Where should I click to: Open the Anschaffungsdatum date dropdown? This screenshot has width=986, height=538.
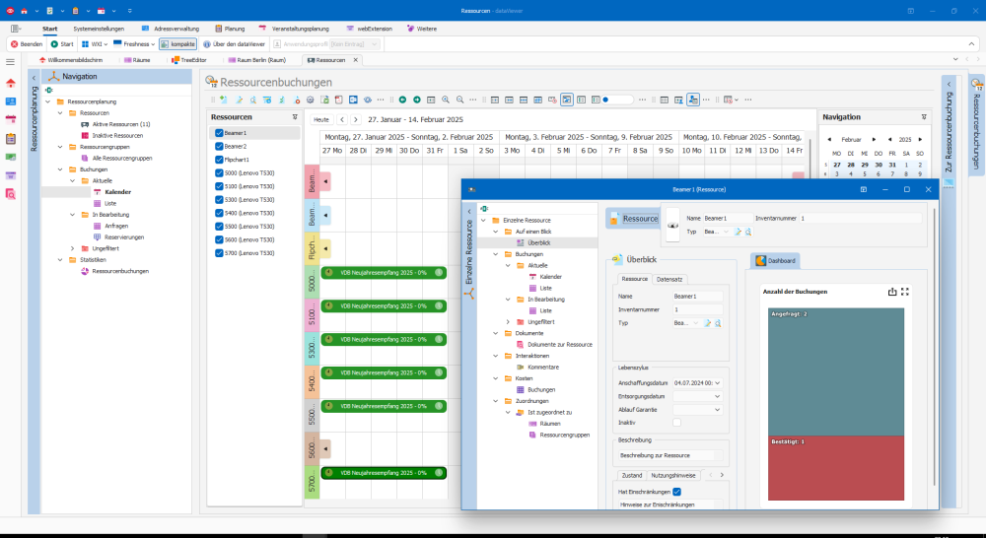click(x=717, y=382)
